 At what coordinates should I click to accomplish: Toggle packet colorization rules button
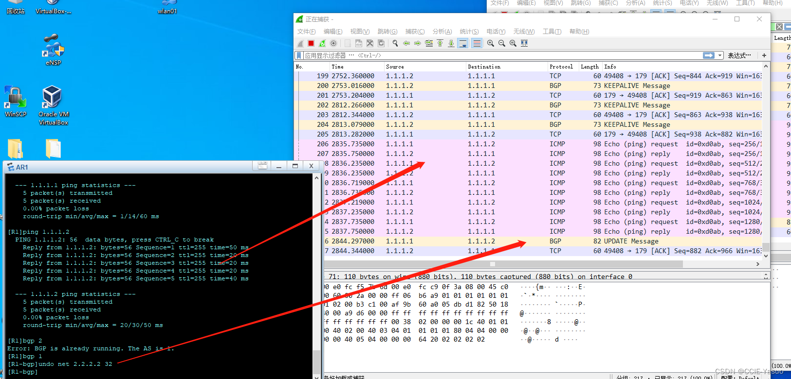tap(477, 43)
